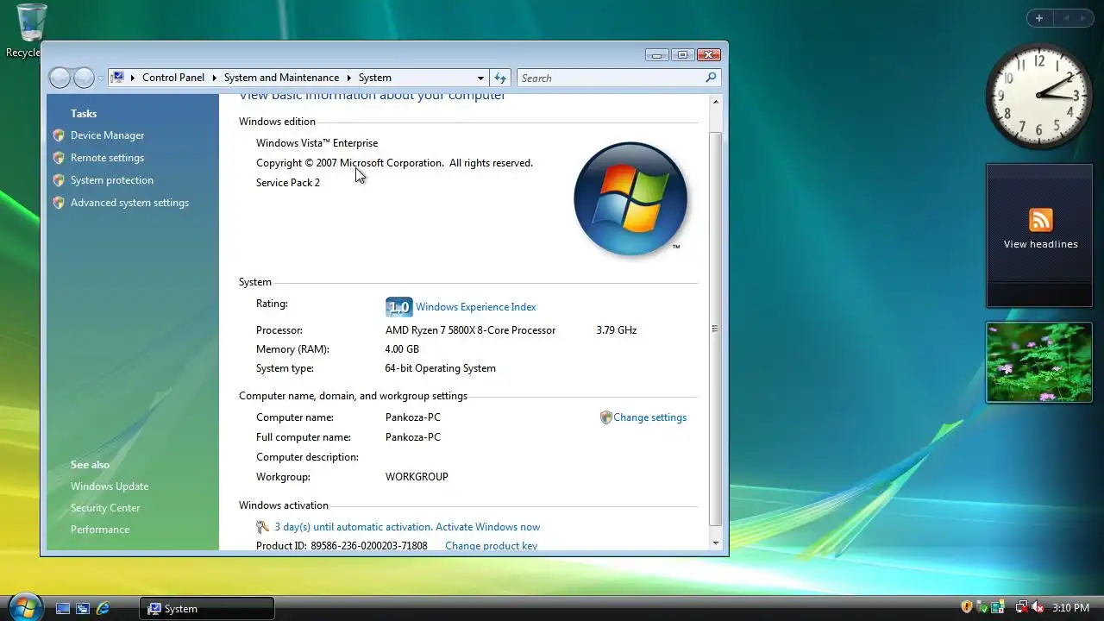Open the Recycle Bin desktop icon

(x=31, y=30)
